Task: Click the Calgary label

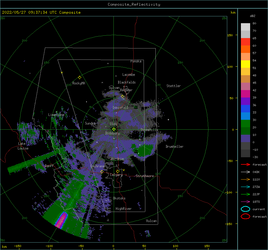Action: (x=116, y=175)
